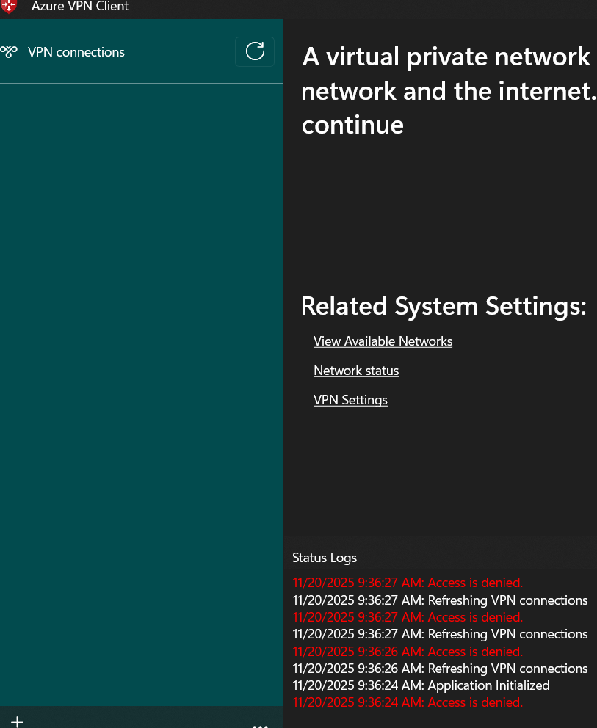The height and width of the screenshot is (728, 597).
Task: Click the Related System Settings heading
Action: 444,306
